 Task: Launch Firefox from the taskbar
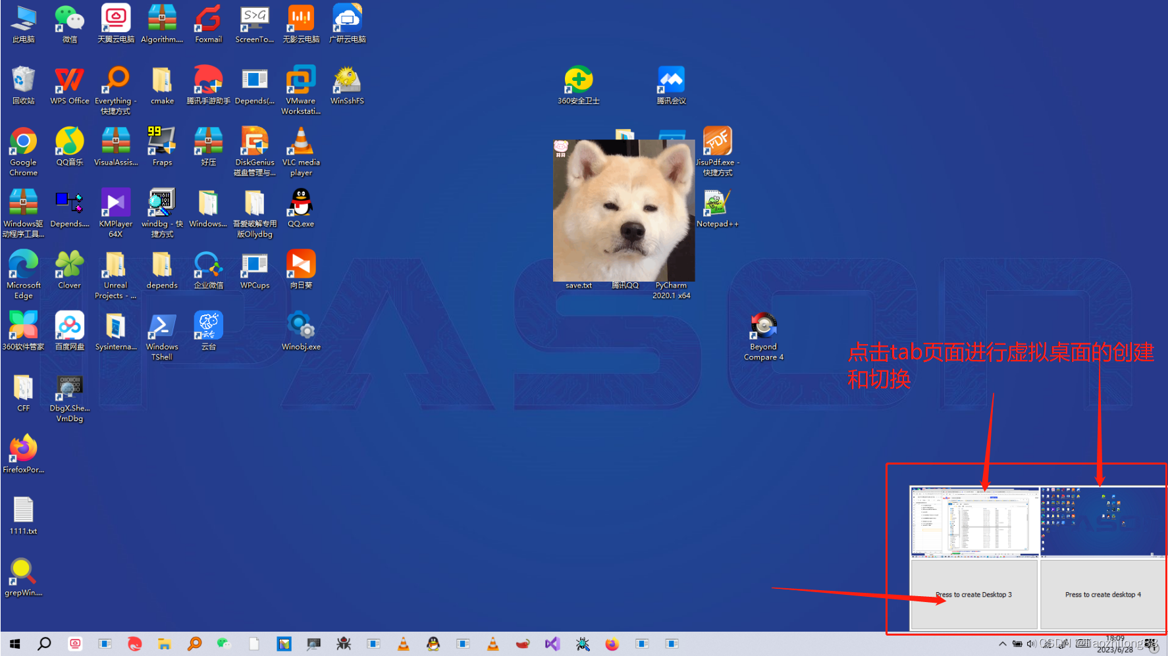612,643
